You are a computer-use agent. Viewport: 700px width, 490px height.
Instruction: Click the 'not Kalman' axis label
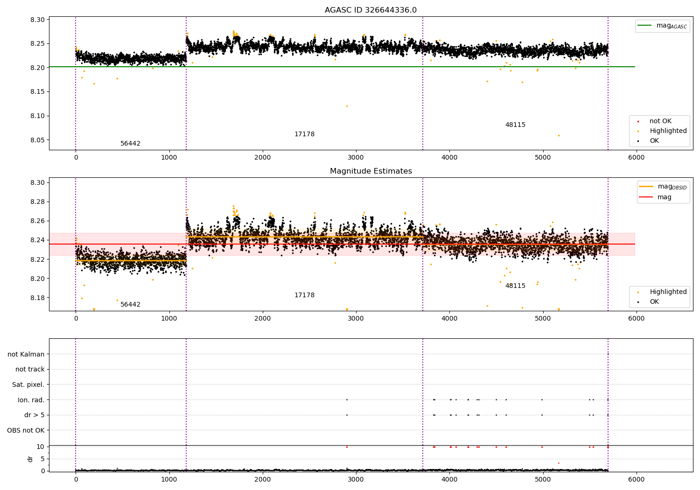point(26,355)
